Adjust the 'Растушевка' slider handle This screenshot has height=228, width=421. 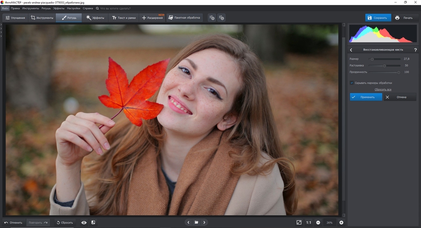[384, 66]
